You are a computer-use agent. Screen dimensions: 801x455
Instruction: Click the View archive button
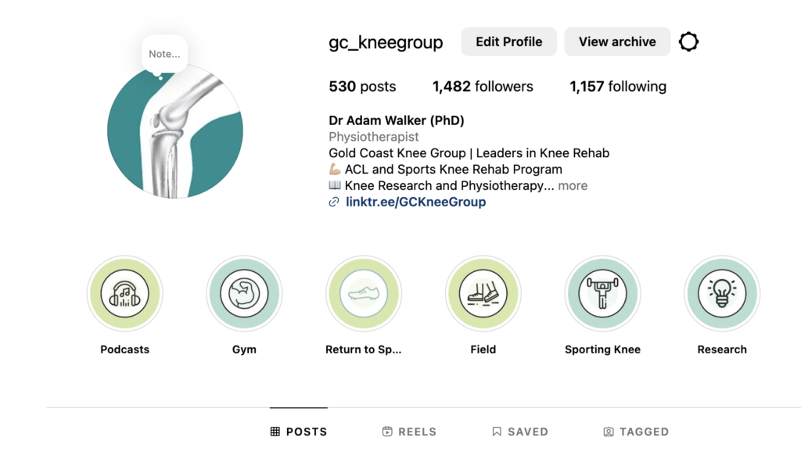[x=617, y=42]
